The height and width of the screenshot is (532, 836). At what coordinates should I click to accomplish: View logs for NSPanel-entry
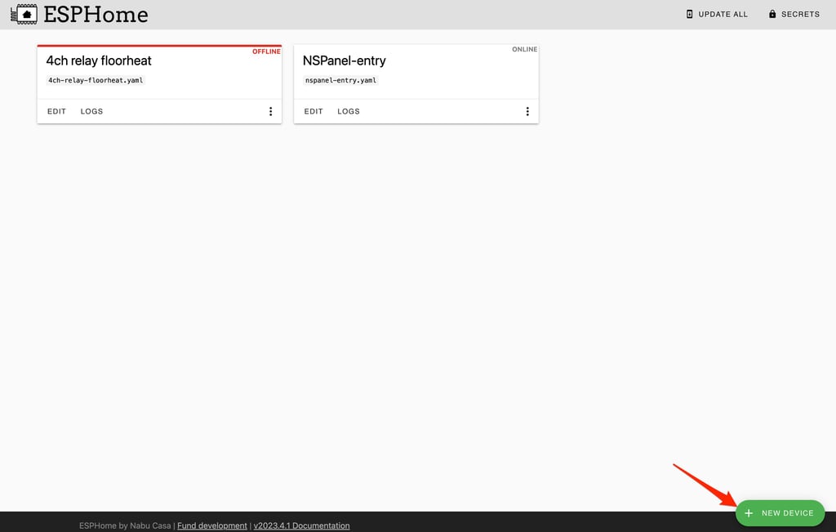tap(349, 111)
